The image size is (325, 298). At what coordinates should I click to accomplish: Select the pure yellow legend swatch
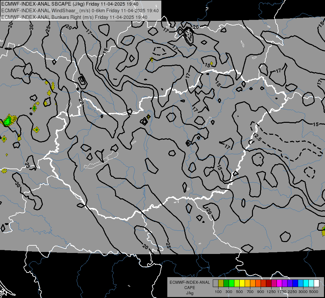(242, 283)
